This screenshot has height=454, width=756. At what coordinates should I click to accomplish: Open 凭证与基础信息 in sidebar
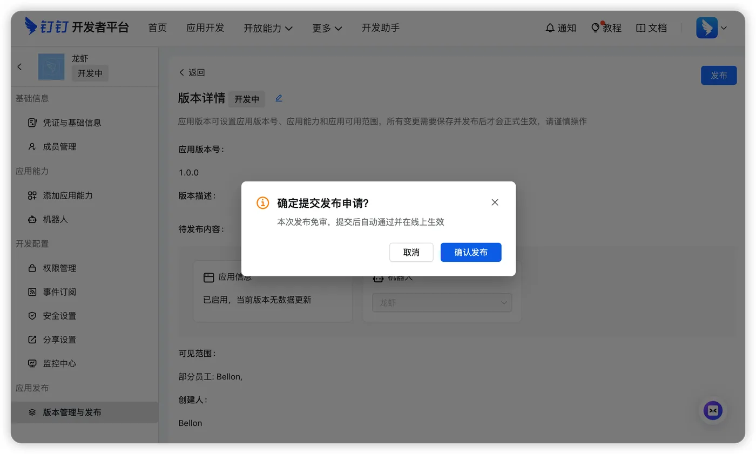[x=84, y=123]
